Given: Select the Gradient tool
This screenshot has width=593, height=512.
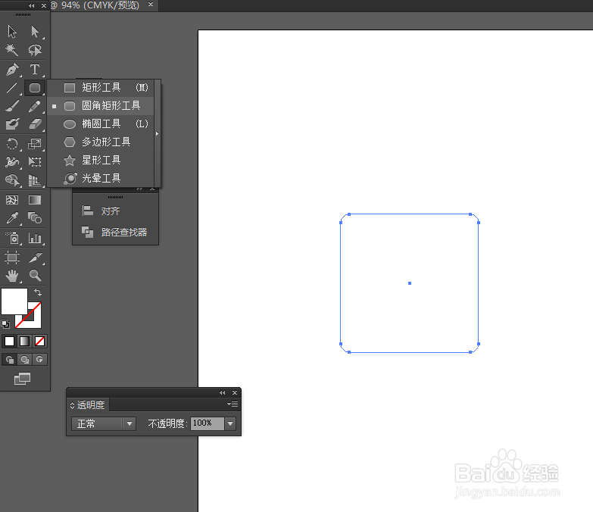Looking at the screenshot, I should [35, 200].
